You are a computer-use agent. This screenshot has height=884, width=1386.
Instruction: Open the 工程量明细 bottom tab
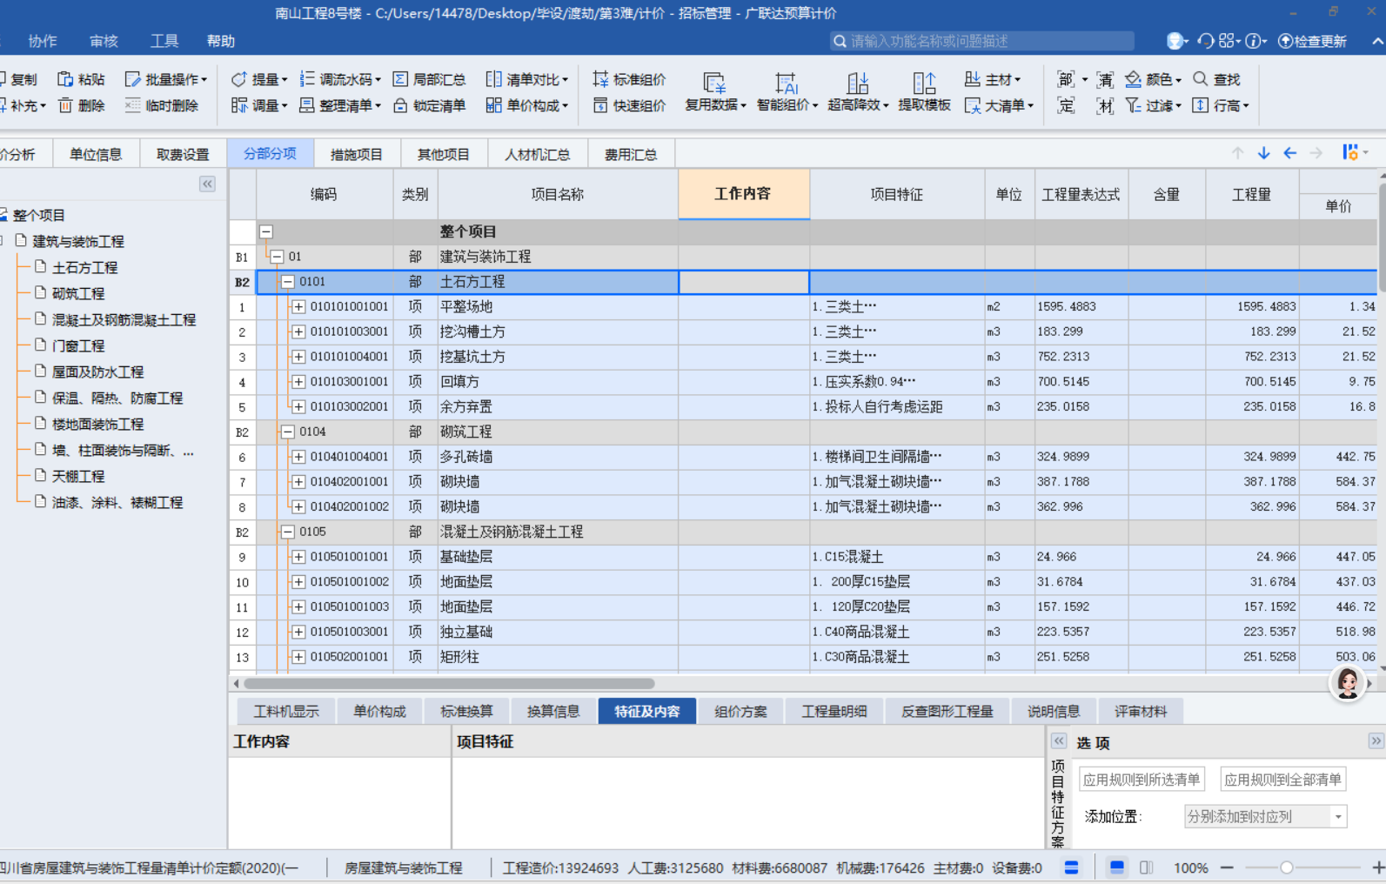point(834,712)
